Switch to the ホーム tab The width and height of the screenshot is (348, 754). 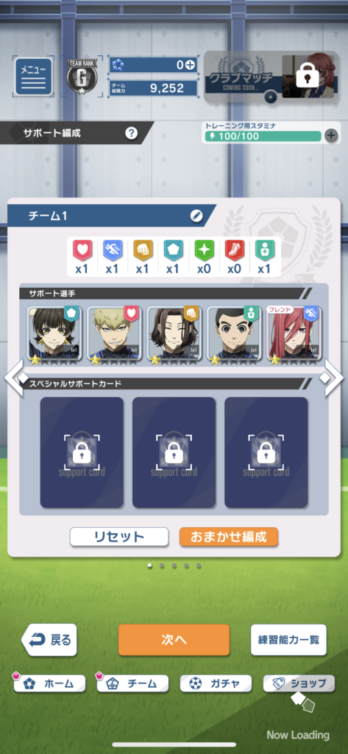click(49, 683)
